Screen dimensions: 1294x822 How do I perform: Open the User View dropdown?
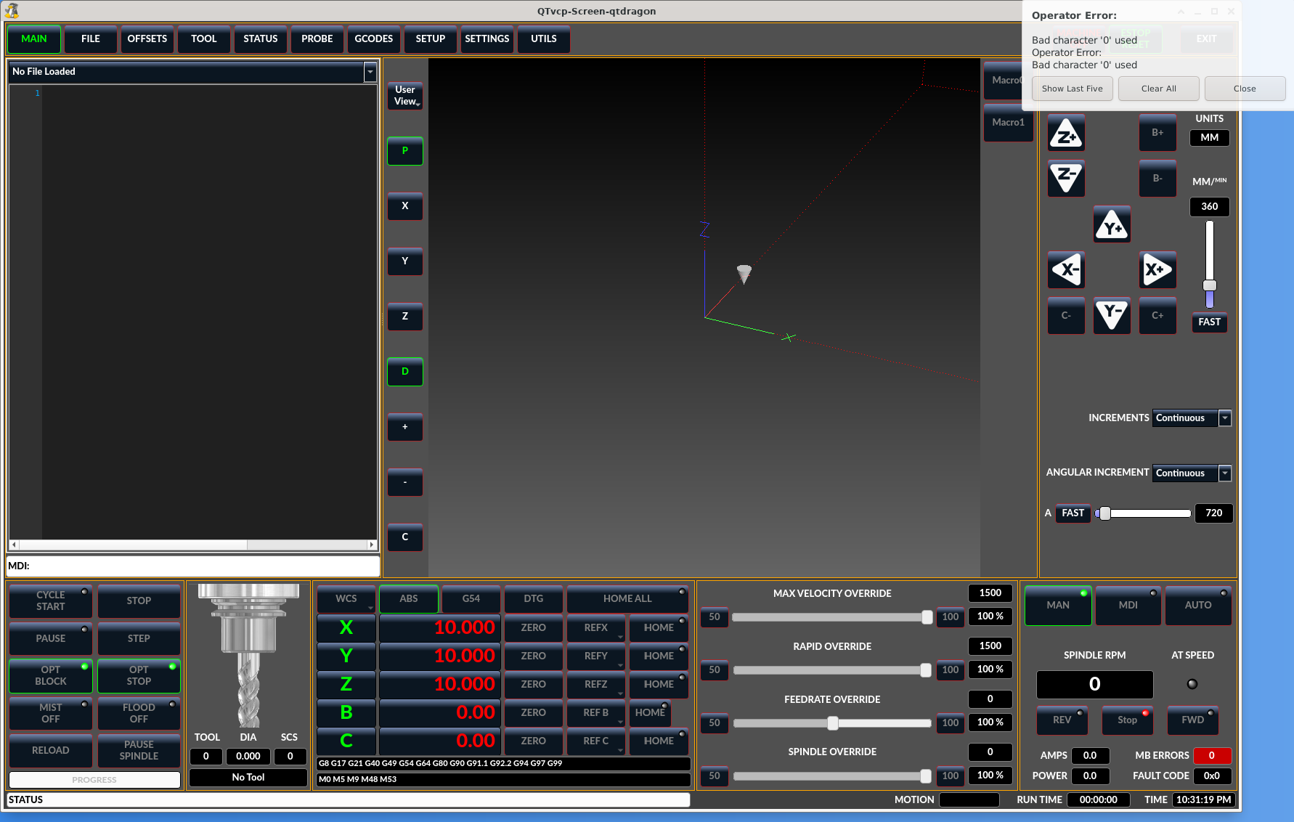[405, 96]
